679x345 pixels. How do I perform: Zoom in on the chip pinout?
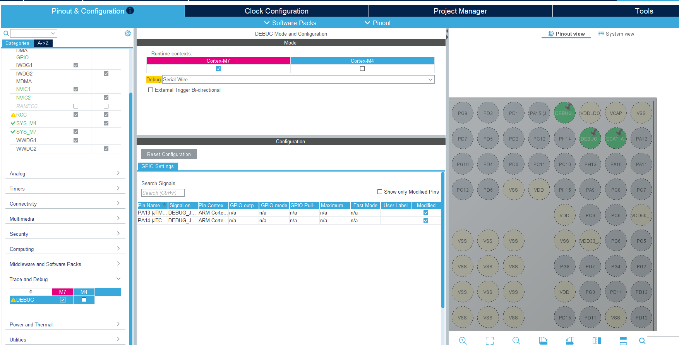click(x=463, y=340)
